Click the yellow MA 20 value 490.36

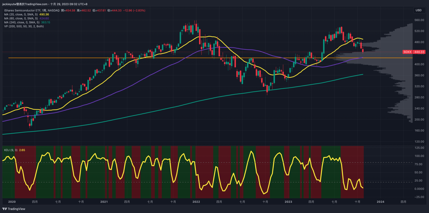click(44, 14)
